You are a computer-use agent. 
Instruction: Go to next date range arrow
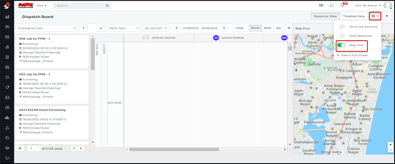click(224, 28)
